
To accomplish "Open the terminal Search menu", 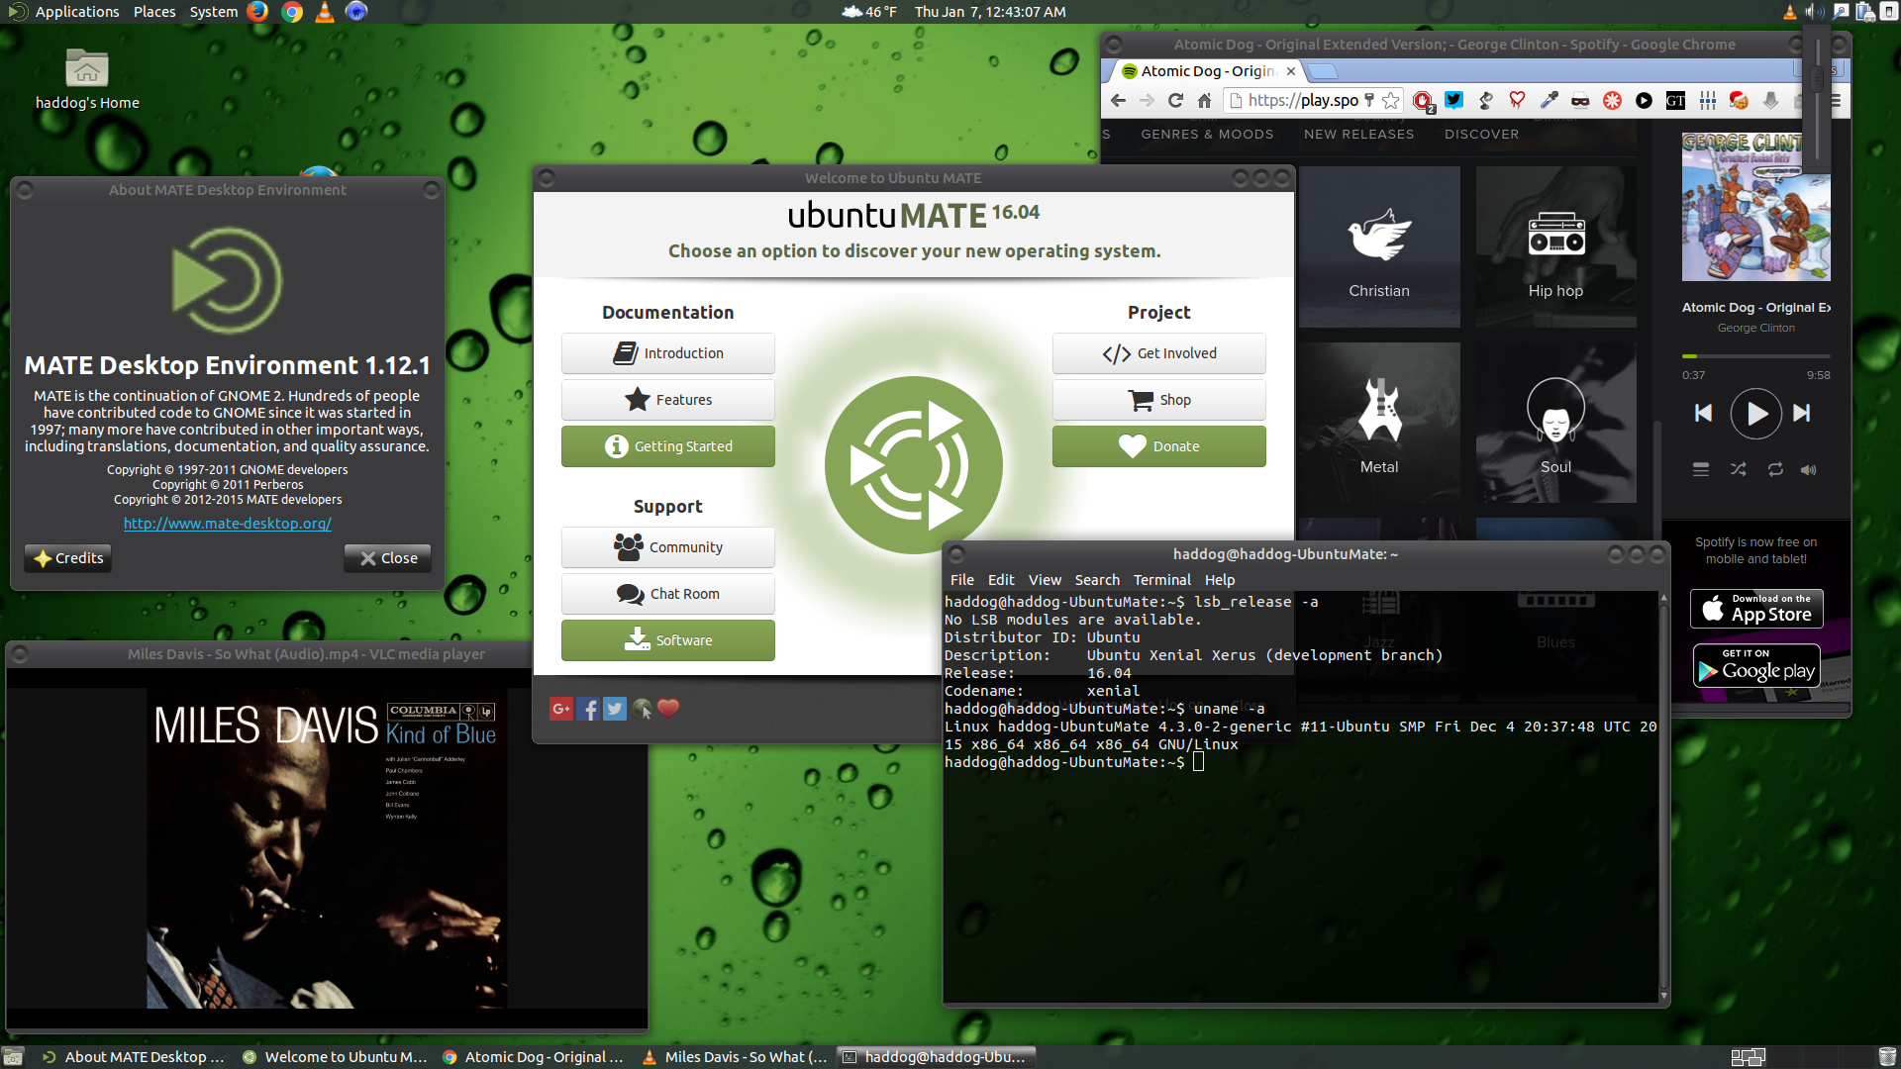I will tap(1097, 580).
